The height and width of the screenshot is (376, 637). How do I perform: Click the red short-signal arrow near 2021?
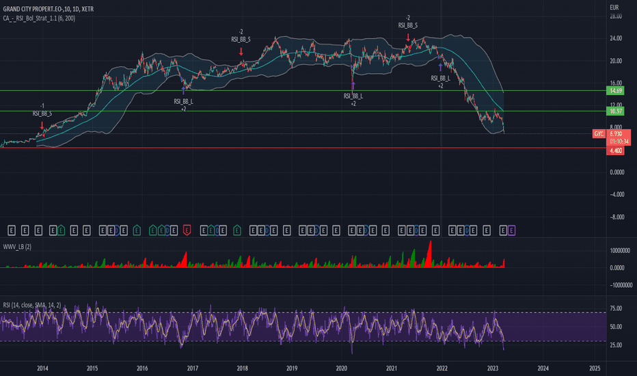point(408,37)
